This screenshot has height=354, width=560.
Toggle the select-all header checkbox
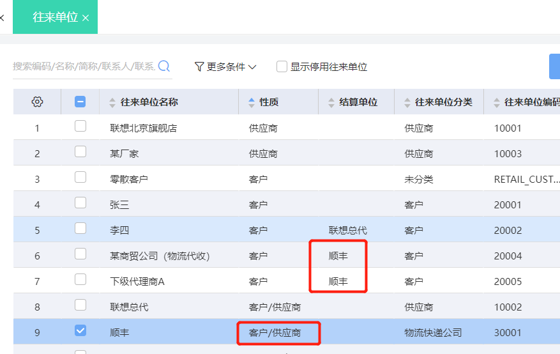[x=80, y=102]
